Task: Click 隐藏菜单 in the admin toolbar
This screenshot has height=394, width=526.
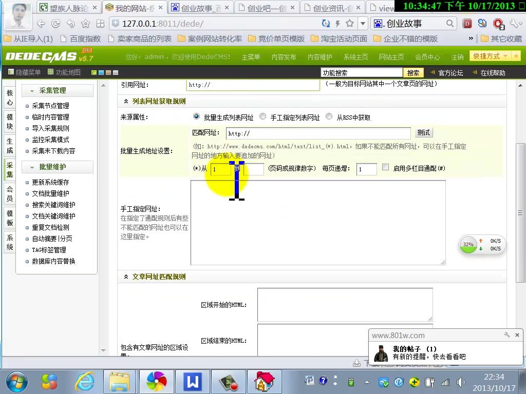Action: 28,72
